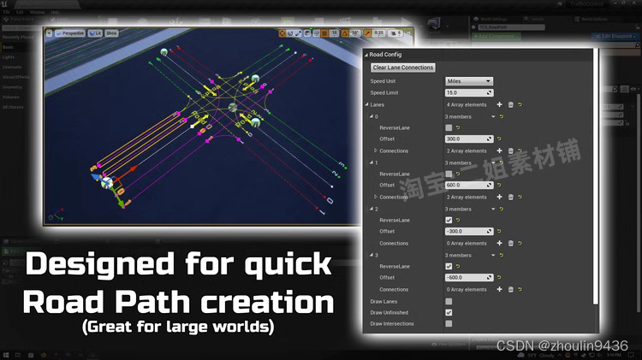This screenshot has height=360, width=642.
Task: Open the scale snap value 0.25 menu
Action: [x=379, y=33]
